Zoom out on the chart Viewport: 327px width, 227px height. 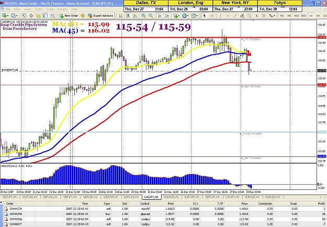pyautogui.click(x=151, y=16)
